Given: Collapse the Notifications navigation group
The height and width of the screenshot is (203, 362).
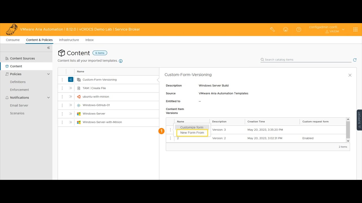Looking at the screenshot, I should point(48,98).
